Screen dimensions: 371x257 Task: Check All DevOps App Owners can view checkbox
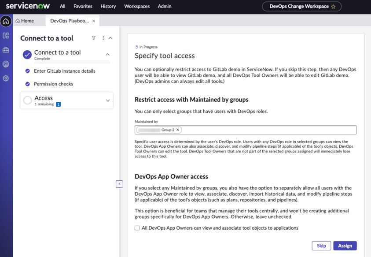[x=137, y=228]
